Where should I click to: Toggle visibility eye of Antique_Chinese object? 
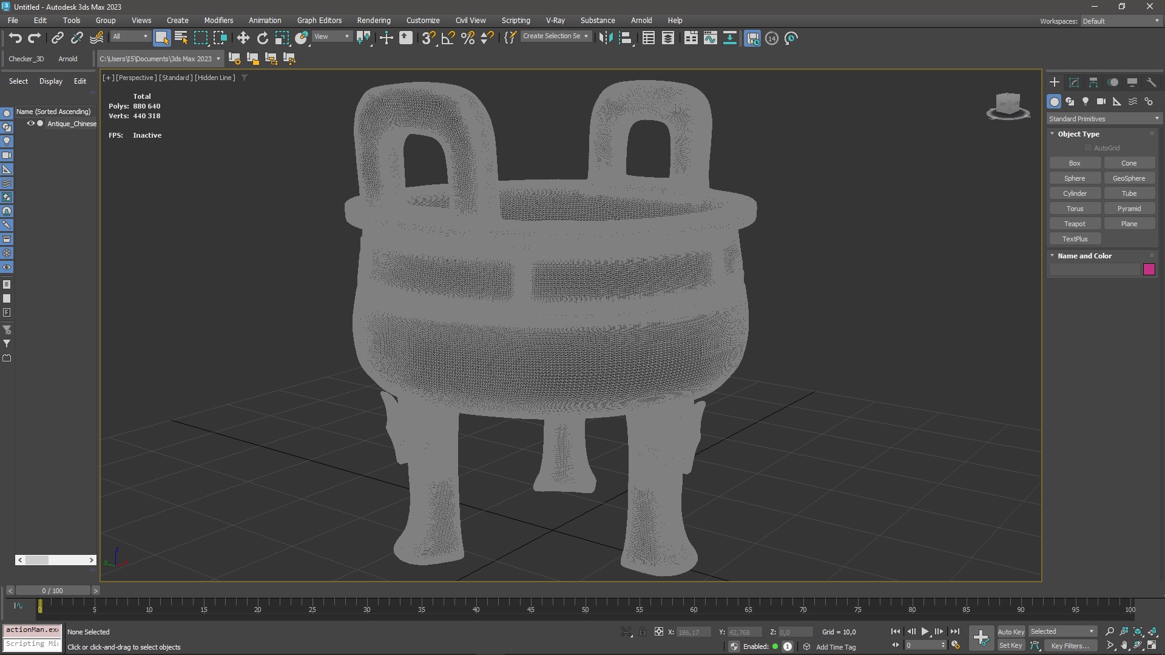point(30,123)
